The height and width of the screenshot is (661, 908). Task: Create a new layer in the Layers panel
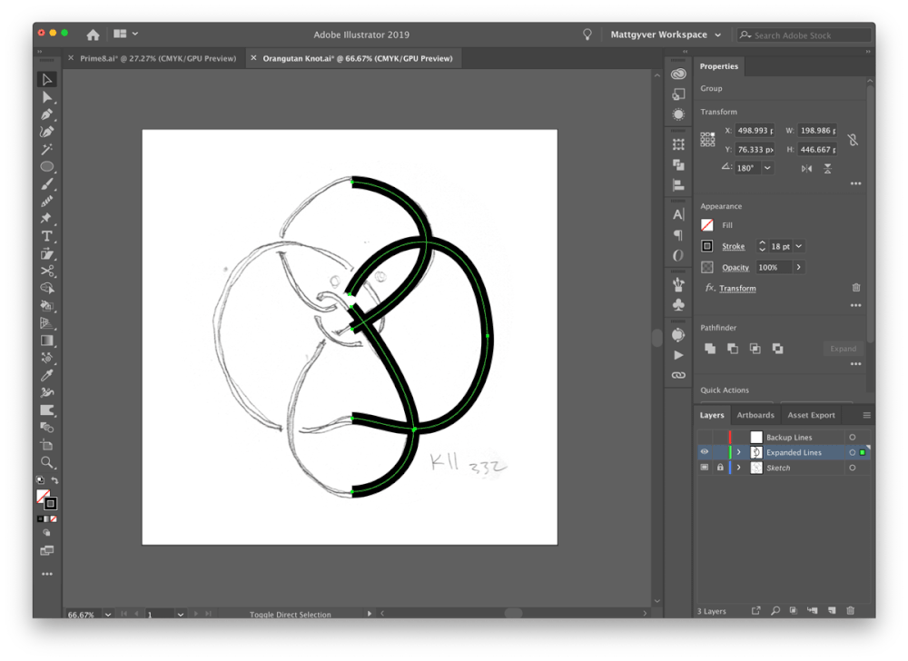(834, 610)
